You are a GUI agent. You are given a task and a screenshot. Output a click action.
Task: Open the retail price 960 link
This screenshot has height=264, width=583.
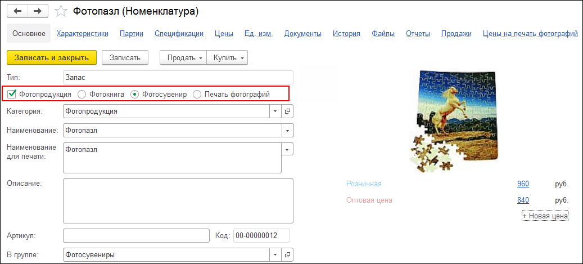point(523,184)
